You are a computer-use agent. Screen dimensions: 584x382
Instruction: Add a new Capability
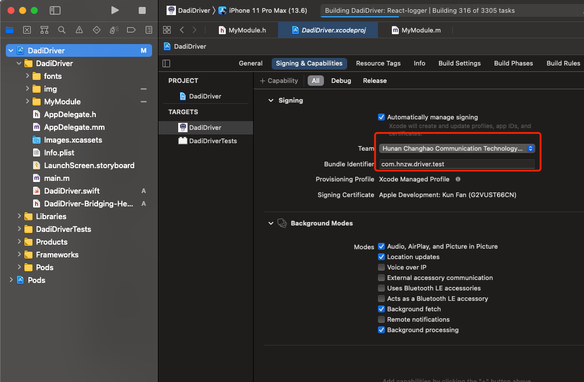[279, 81]
